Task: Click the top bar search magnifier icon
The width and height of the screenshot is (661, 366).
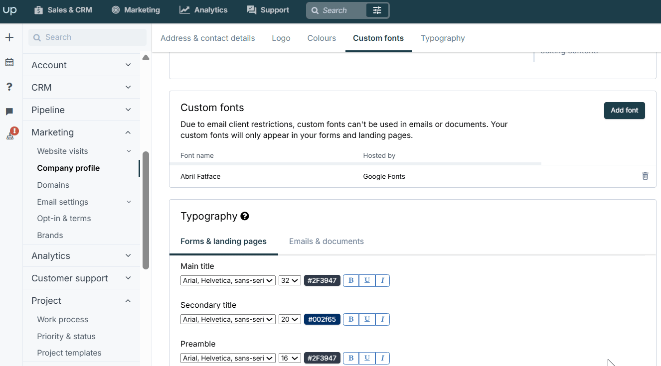Action: (x=315, y=10)
